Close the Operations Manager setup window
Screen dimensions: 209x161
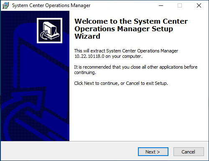click(199, 5)
